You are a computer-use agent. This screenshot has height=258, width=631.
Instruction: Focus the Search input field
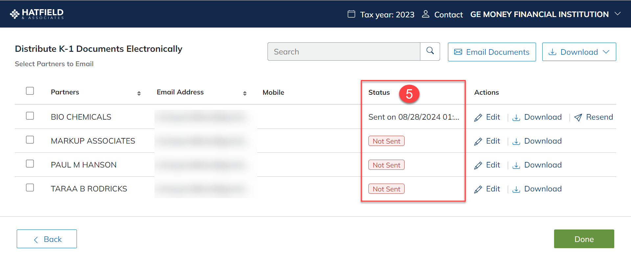(343, 51)
